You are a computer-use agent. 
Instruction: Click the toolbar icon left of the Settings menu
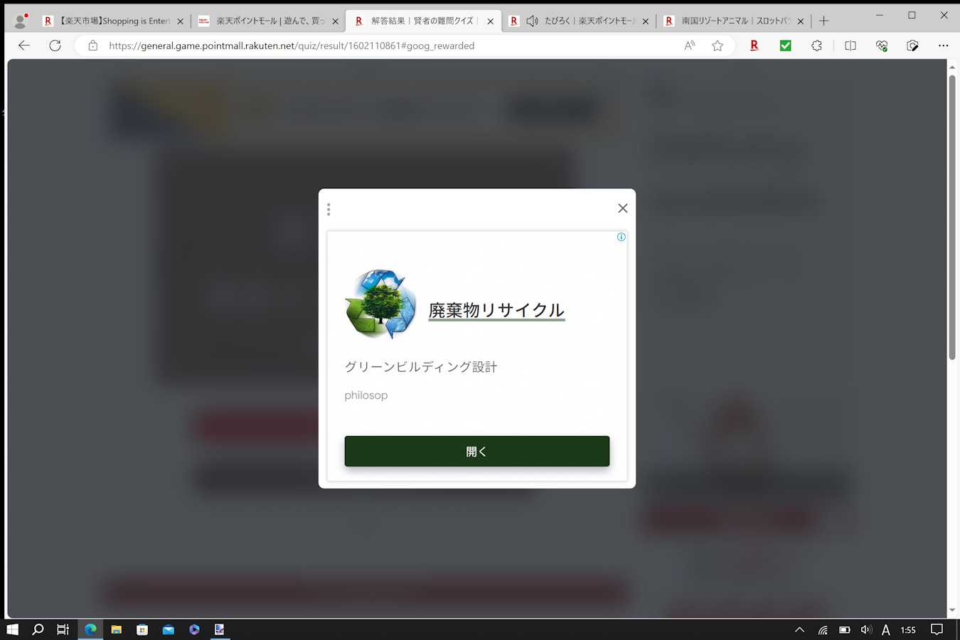(913, 46)
